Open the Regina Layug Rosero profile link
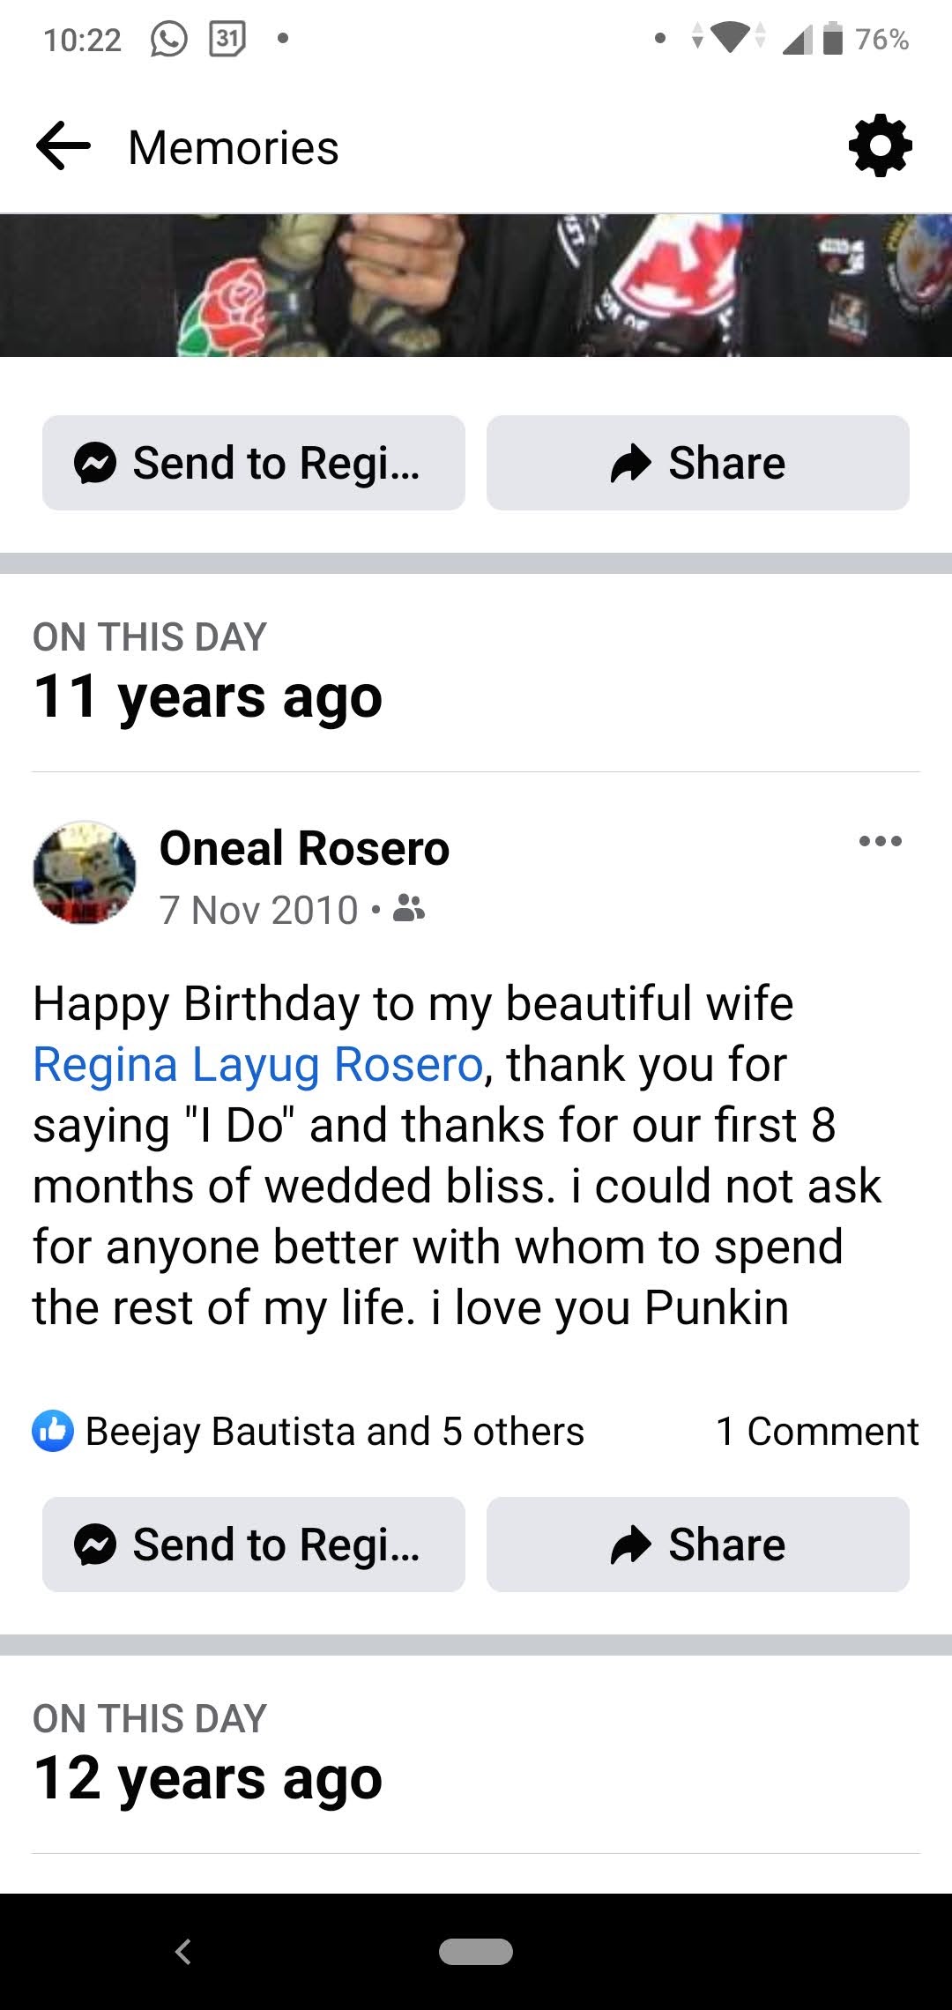952x2010 pixels. (258, 1064)
